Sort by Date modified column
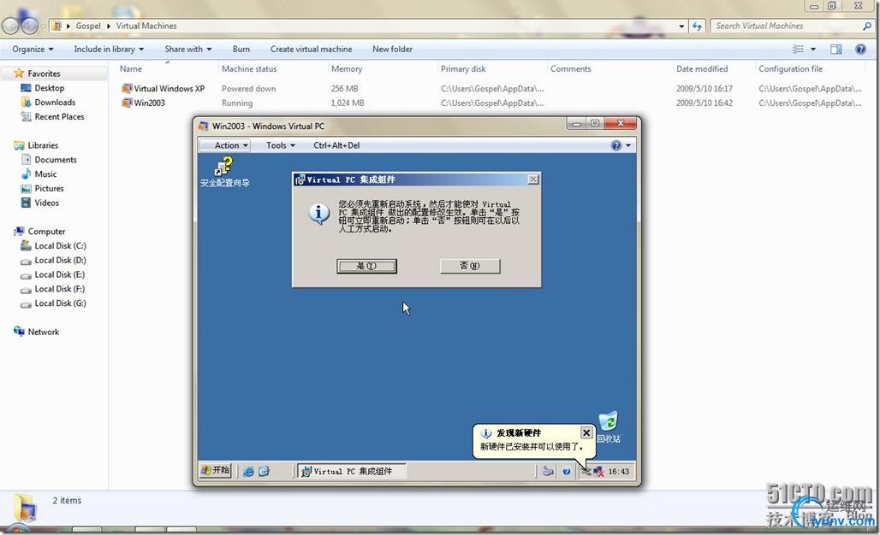 click(x=702, y=69)
